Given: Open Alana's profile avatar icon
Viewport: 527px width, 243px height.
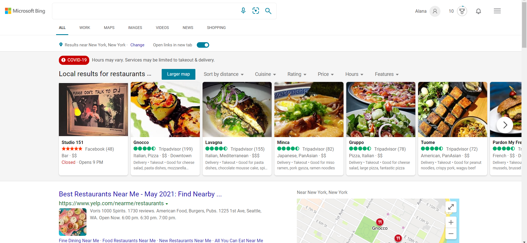Looking at the screenshot, I should [435, 11].
